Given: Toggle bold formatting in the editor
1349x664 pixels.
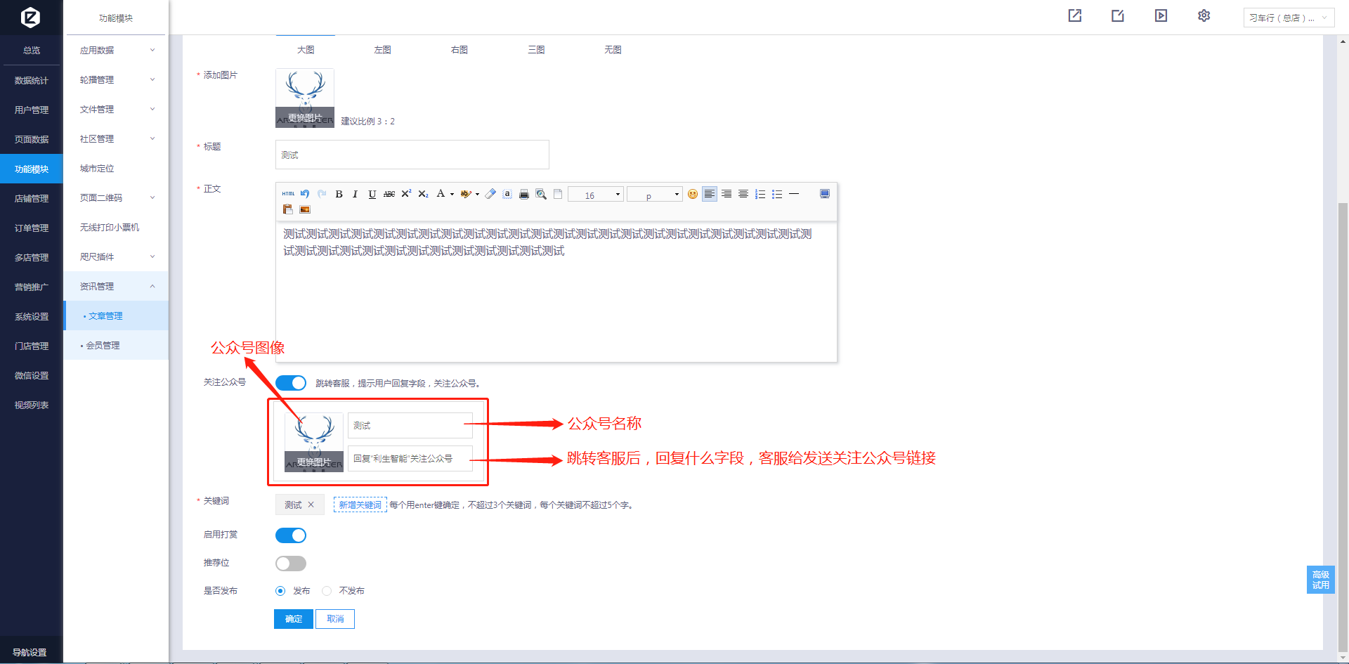Looking at the screenshot, I should (x=339, y=195).
